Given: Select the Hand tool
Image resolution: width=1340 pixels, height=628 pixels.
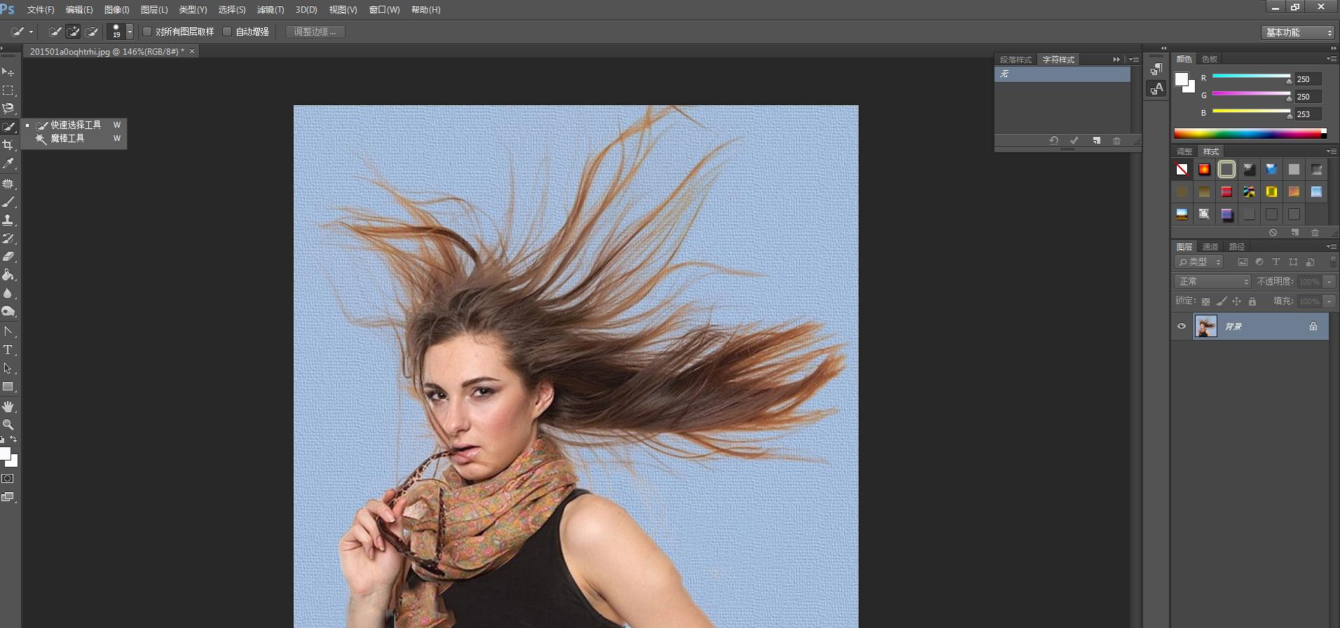Looking at the screenshot, I should pos(8,407).
